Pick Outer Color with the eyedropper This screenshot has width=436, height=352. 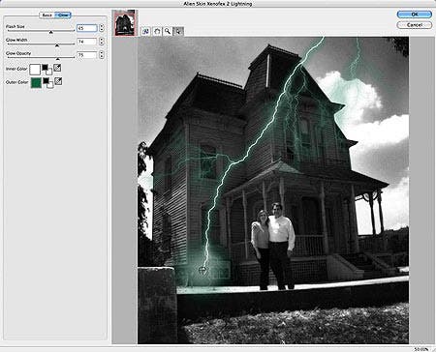pos(58,81)
